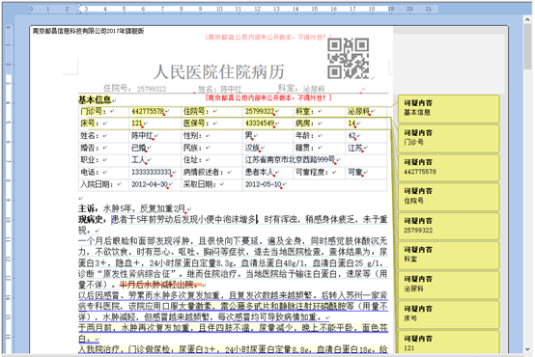Select the QR code image in the document
Viewport: 535px width, 357px height.
pyautogui.click(x=348, y=59)
